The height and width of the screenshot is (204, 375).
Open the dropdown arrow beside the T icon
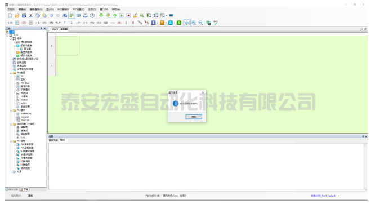click(166, 23)
